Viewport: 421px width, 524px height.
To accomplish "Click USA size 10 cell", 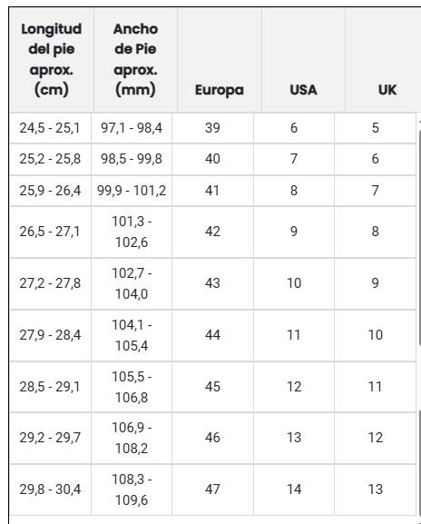I will [294, 283].
